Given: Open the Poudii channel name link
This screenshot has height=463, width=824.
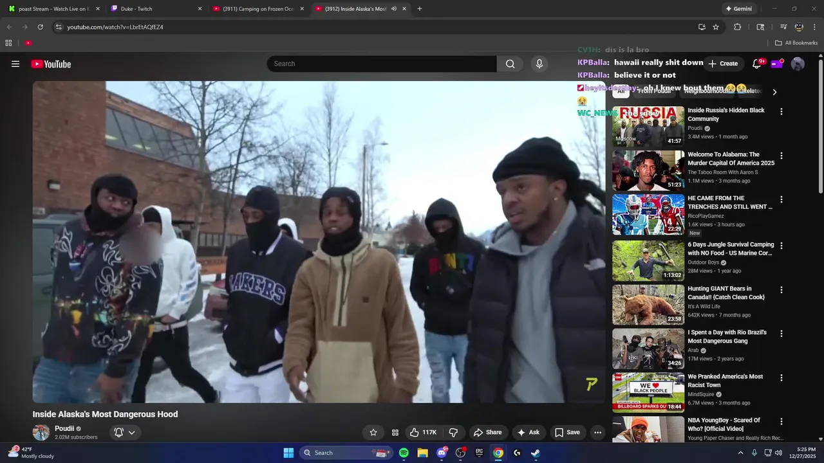Looking at the screenshot, I should pos(64,428).
